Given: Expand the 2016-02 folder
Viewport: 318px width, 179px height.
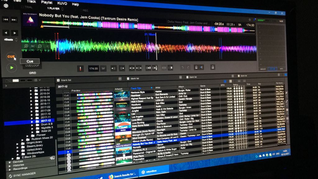Looking at the screenshot, I should pos(31,91).
